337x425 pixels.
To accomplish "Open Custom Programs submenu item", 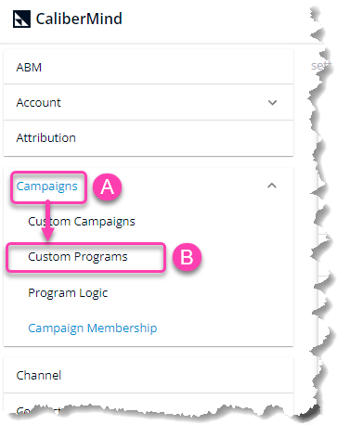I will [78, 257].
